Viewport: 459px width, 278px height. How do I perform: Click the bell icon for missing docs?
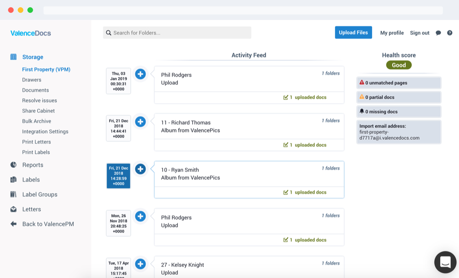coord(362,111)
